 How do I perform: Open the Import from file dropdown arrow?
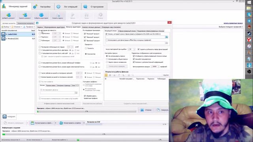84,123
